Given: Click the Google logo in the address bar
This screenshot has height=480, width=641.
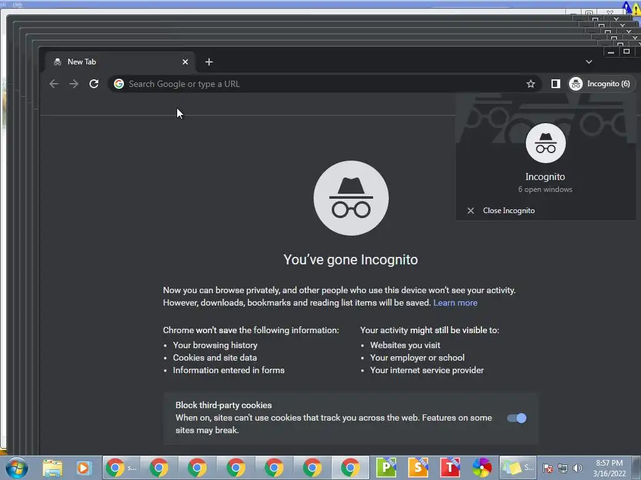Looking at the screenshot, I should coord(119,84).
